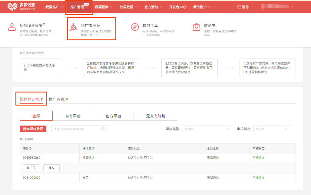311x195 pixels.
Task: Click the 招商团长备案 person icon
Action: [x=12, y=27]
